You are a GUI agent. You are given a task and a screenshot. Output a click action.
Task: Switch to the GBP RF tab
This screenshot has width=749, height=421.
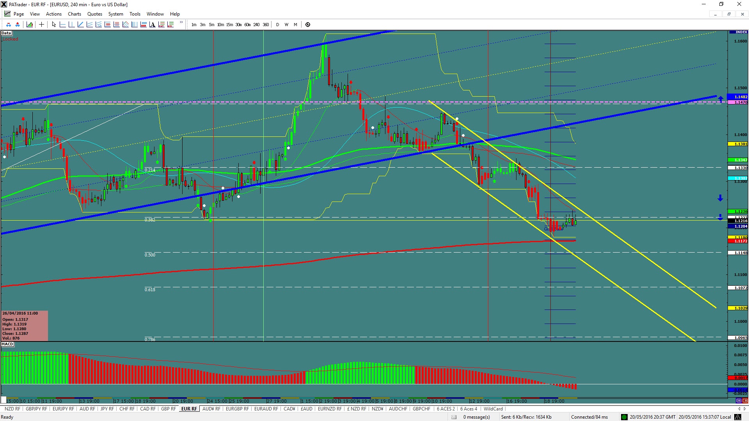tap(169, 409)
